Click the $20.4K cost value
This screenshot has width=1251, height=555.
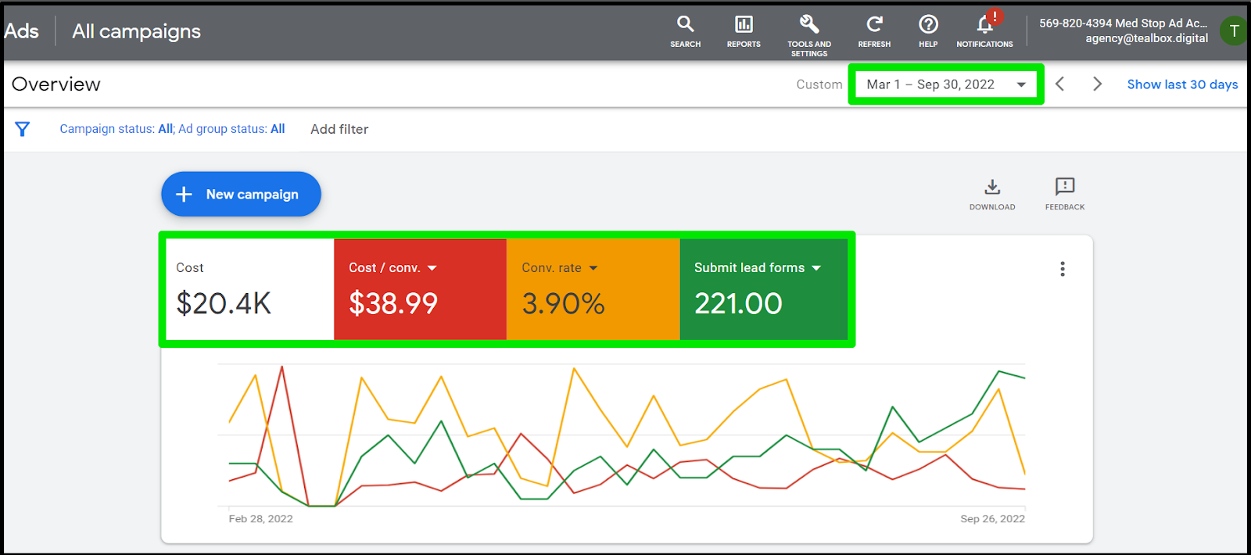tap(224, 303)
